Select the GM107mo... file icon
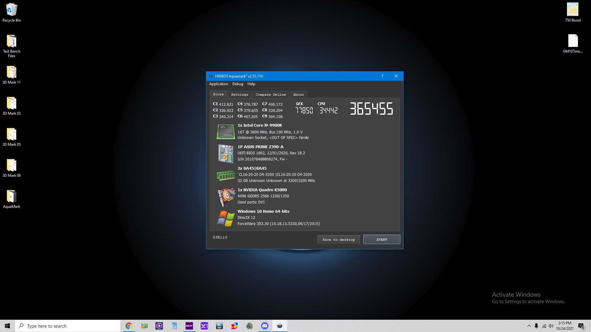Screen dimensions: 591x332 click(x=573, y=44)
